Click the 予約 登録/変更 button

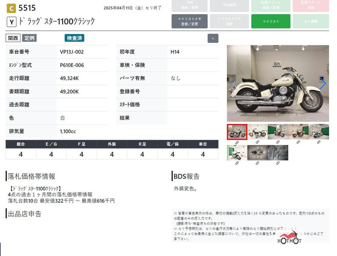[x=190, y=5]
